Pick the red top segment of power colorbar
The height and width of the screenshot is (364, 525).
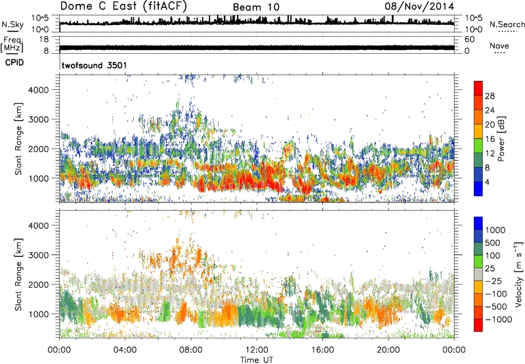[478, 88]
